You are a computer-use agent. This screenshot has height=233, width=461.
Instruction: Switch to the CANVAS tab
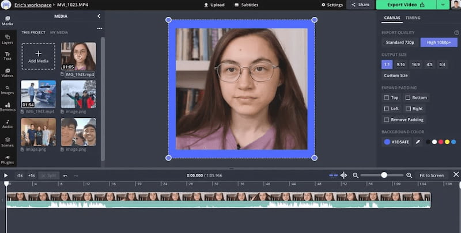point(392,18)
